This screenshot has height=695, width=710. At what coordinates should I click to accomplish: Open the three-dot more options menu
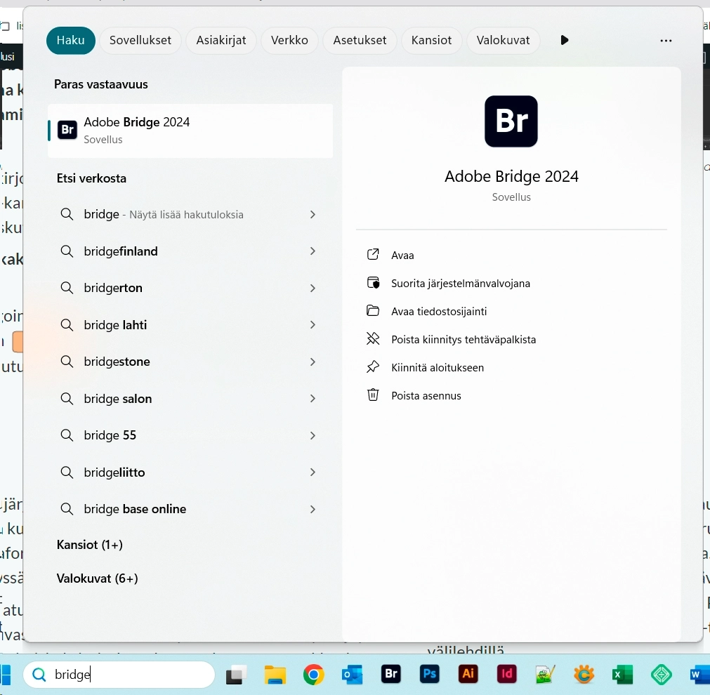point(666,41)
